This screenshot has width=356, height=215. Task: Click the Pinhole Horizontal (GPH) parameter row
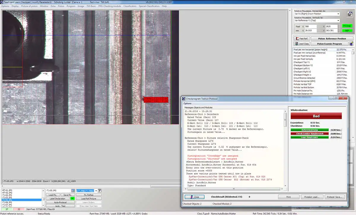(322, 81)
